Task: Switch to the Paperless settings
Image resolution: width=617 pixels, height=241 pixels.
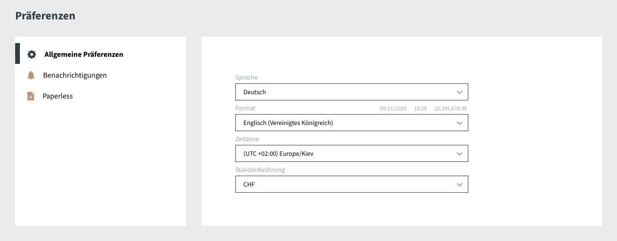Action: 58,96
